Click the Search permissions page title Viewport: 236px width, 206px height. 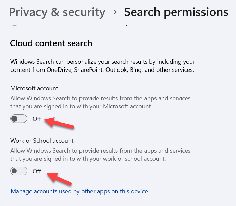[x=176, y=12]
